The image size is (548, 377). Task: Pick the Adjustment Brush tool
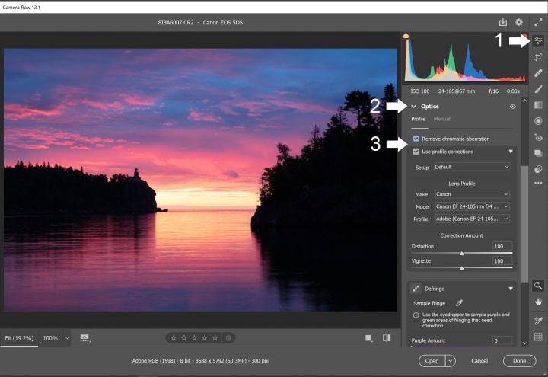tap(538, 89)
